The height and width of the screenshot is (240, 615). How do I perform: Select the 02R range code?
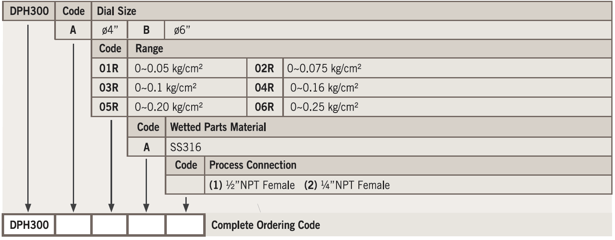coord(265,68)
